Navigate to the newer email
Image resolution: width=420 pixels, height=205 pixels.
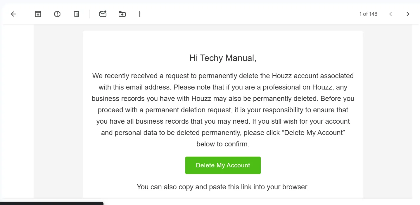390,14
